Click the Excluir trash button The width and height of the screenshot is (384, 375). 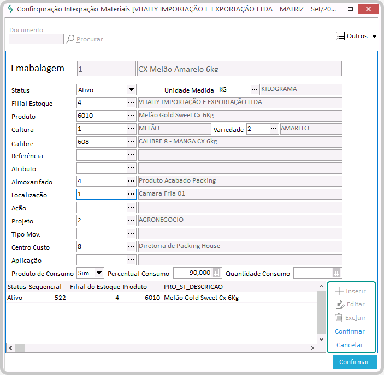(x=350, y=318)
